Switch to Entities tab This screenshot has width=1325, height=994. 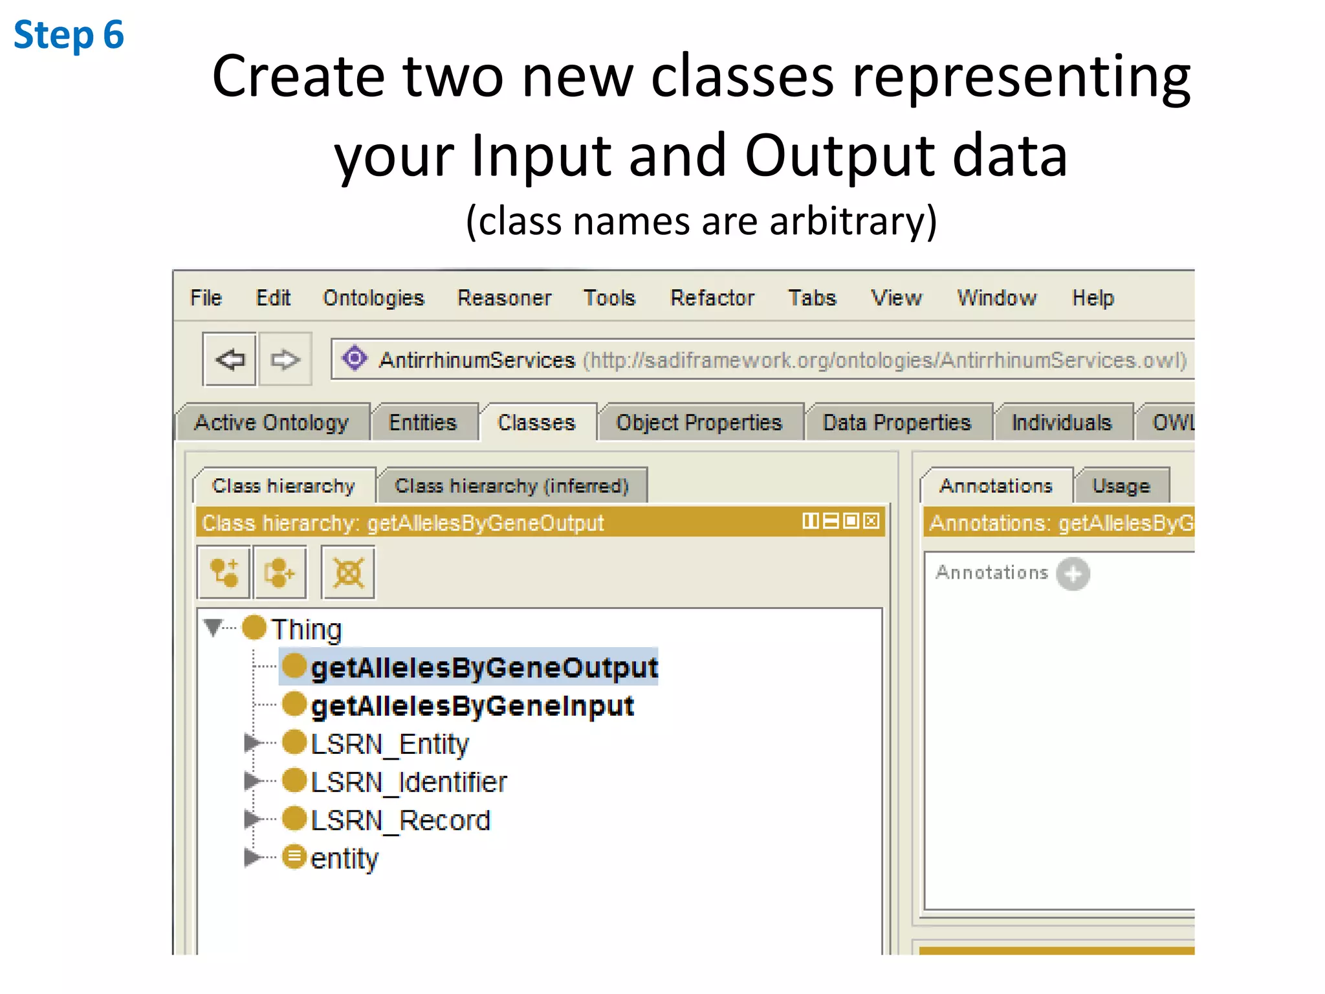pyautogui.click(x=423, y=423)
